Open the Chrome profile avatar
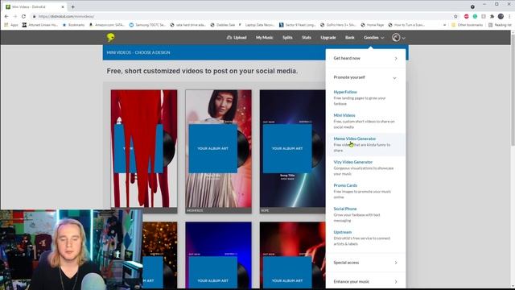Screen dimensions: 515x290 tap(501, 16)
